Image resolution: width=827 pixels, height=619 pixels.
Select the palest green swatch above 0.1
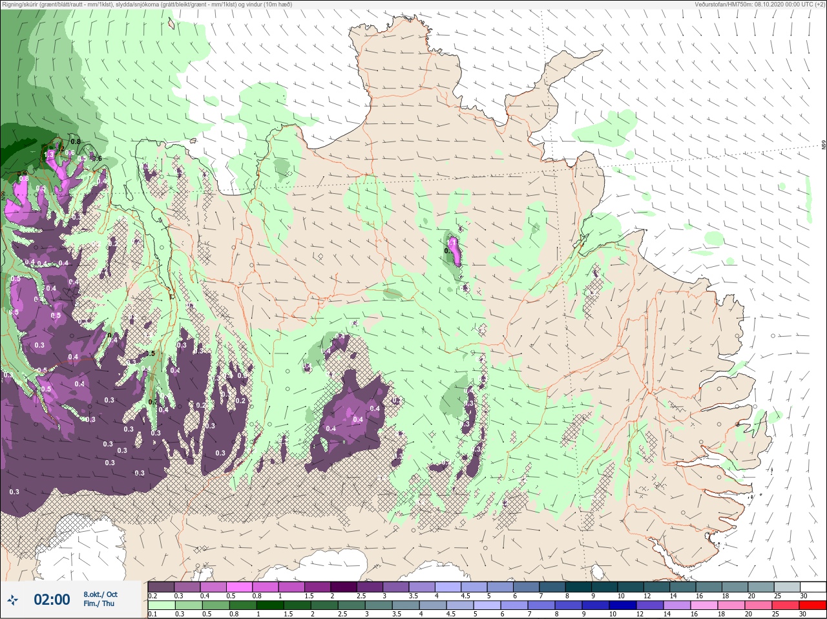click(161, 605)
